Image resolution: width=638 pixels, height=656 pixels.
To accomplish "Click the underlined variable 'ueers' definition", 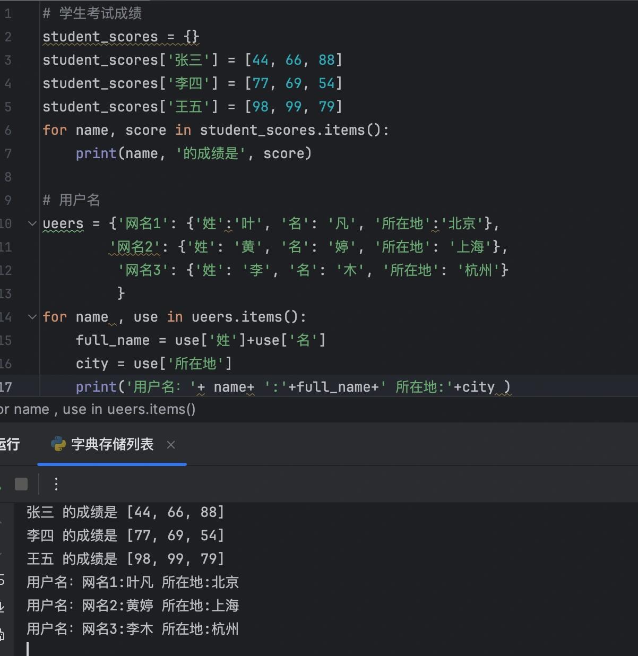I will (63, 223).
